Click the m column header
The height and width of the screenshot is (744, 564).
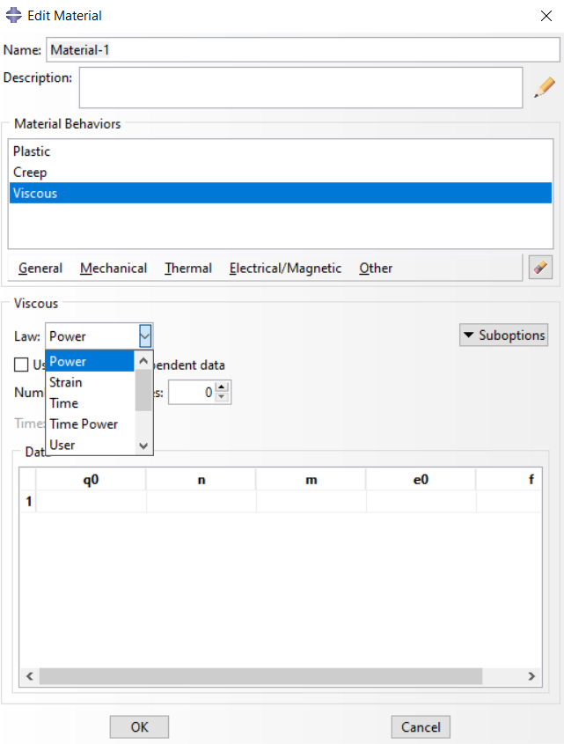311,480
